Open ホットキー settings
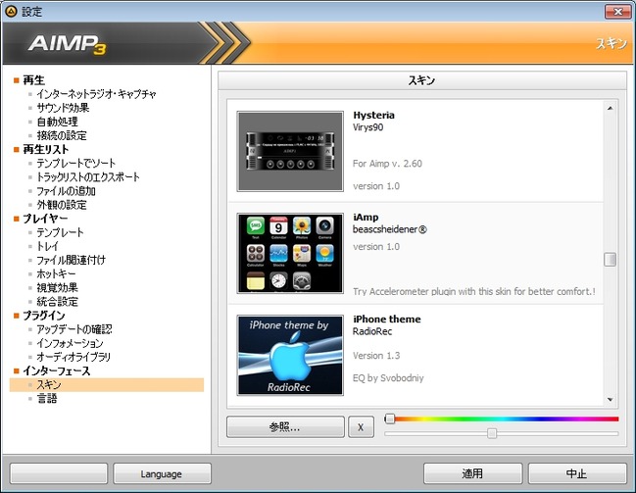Screen dimensions: 636x493 pyautogui.click(x=56, y=273)
